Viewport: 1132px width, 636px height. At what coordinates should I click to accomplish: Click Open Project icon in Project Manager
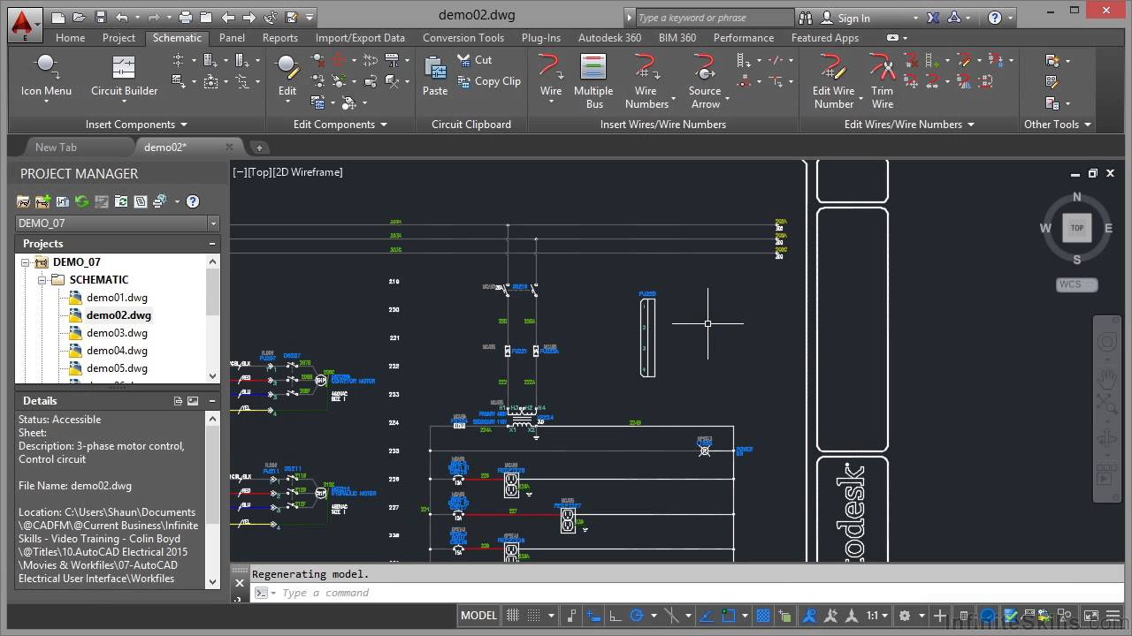[24, 201]
